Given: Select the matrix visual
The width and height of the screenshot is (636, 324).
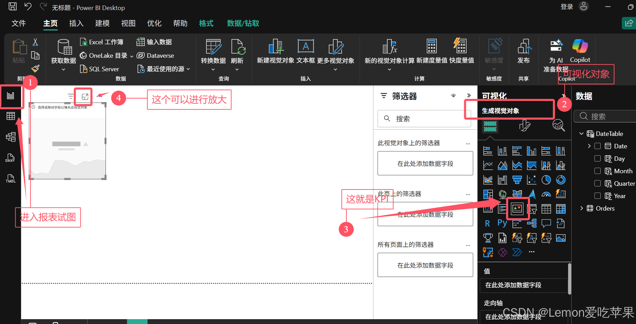Looking at the screenshot, I should tap(560, 209).
